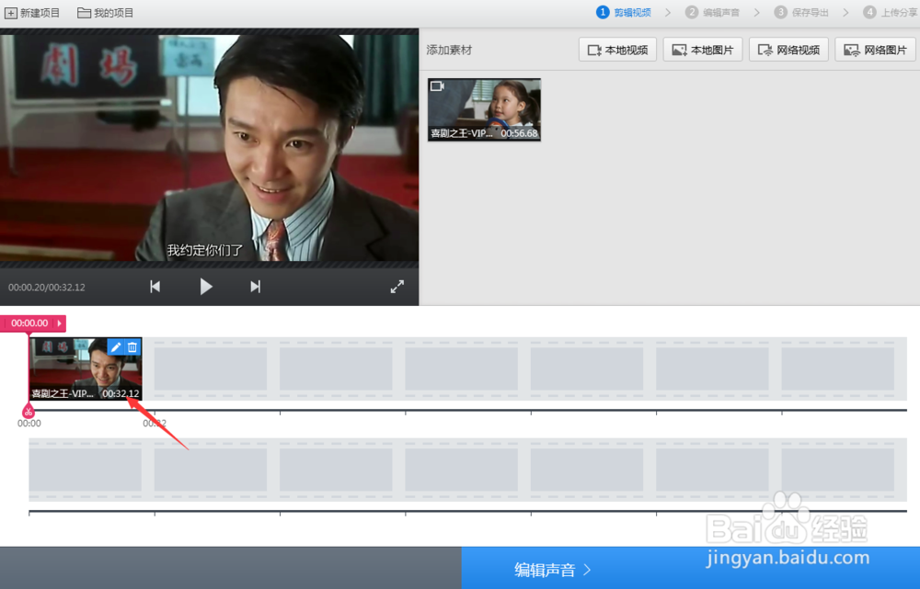Click the 00:00 timeline ruler label

click(x=29, y=423)
